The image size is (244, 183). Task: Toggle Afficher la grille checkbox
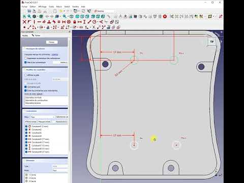pos(25,75)
